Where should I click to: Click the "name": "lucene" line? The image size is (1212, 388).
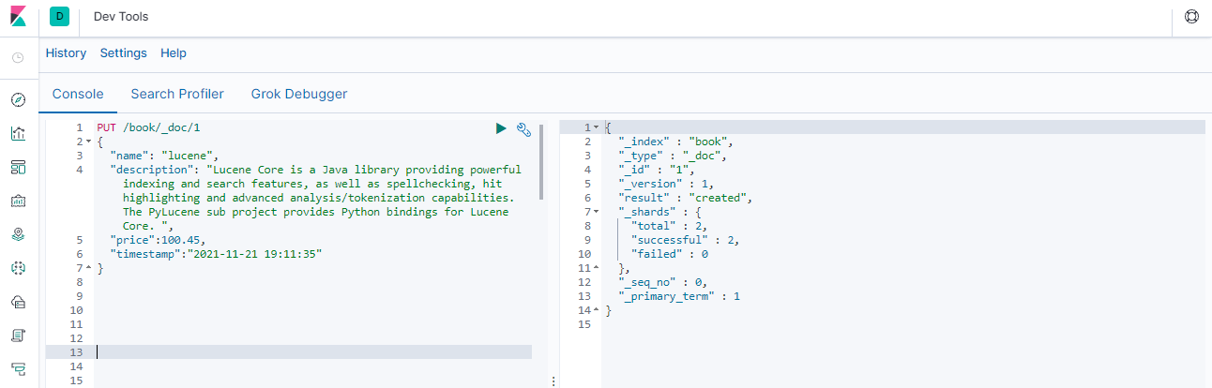(x=163, y=156)
